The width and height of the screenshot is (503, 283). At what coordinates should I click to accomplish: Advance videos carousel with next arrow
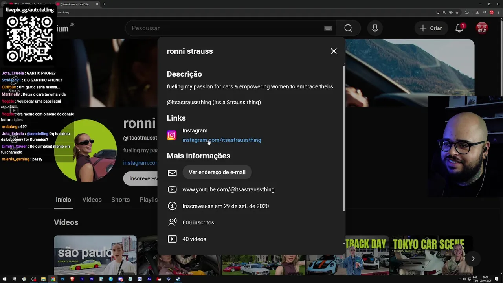pos(473,259)
